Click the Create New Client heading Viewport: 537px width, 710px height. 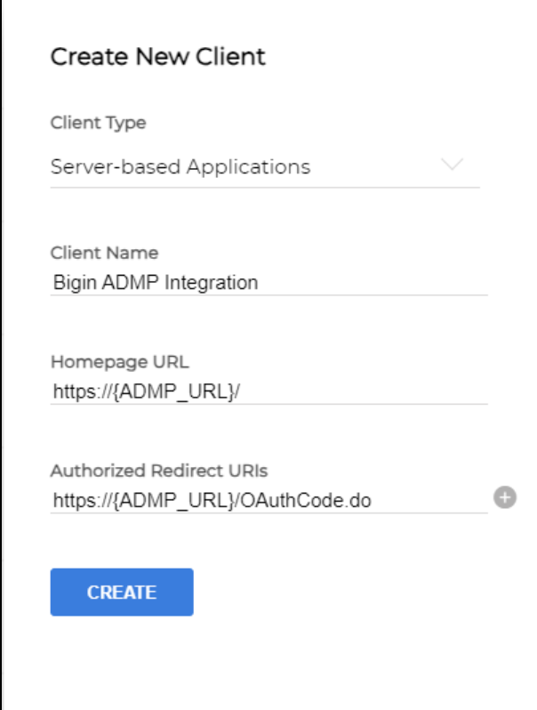click(157, 57)
